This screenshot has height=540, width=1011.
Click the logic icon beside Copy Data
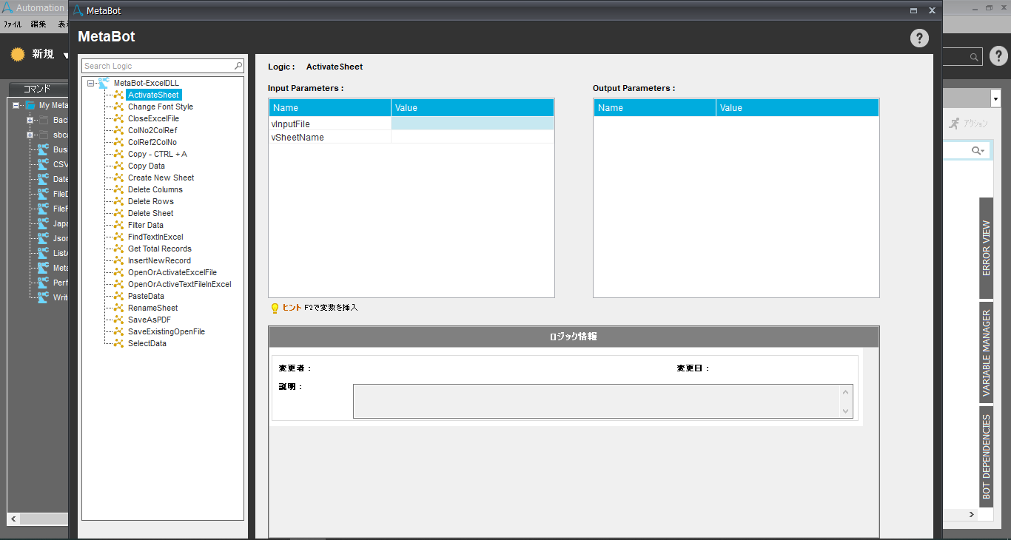118,166
